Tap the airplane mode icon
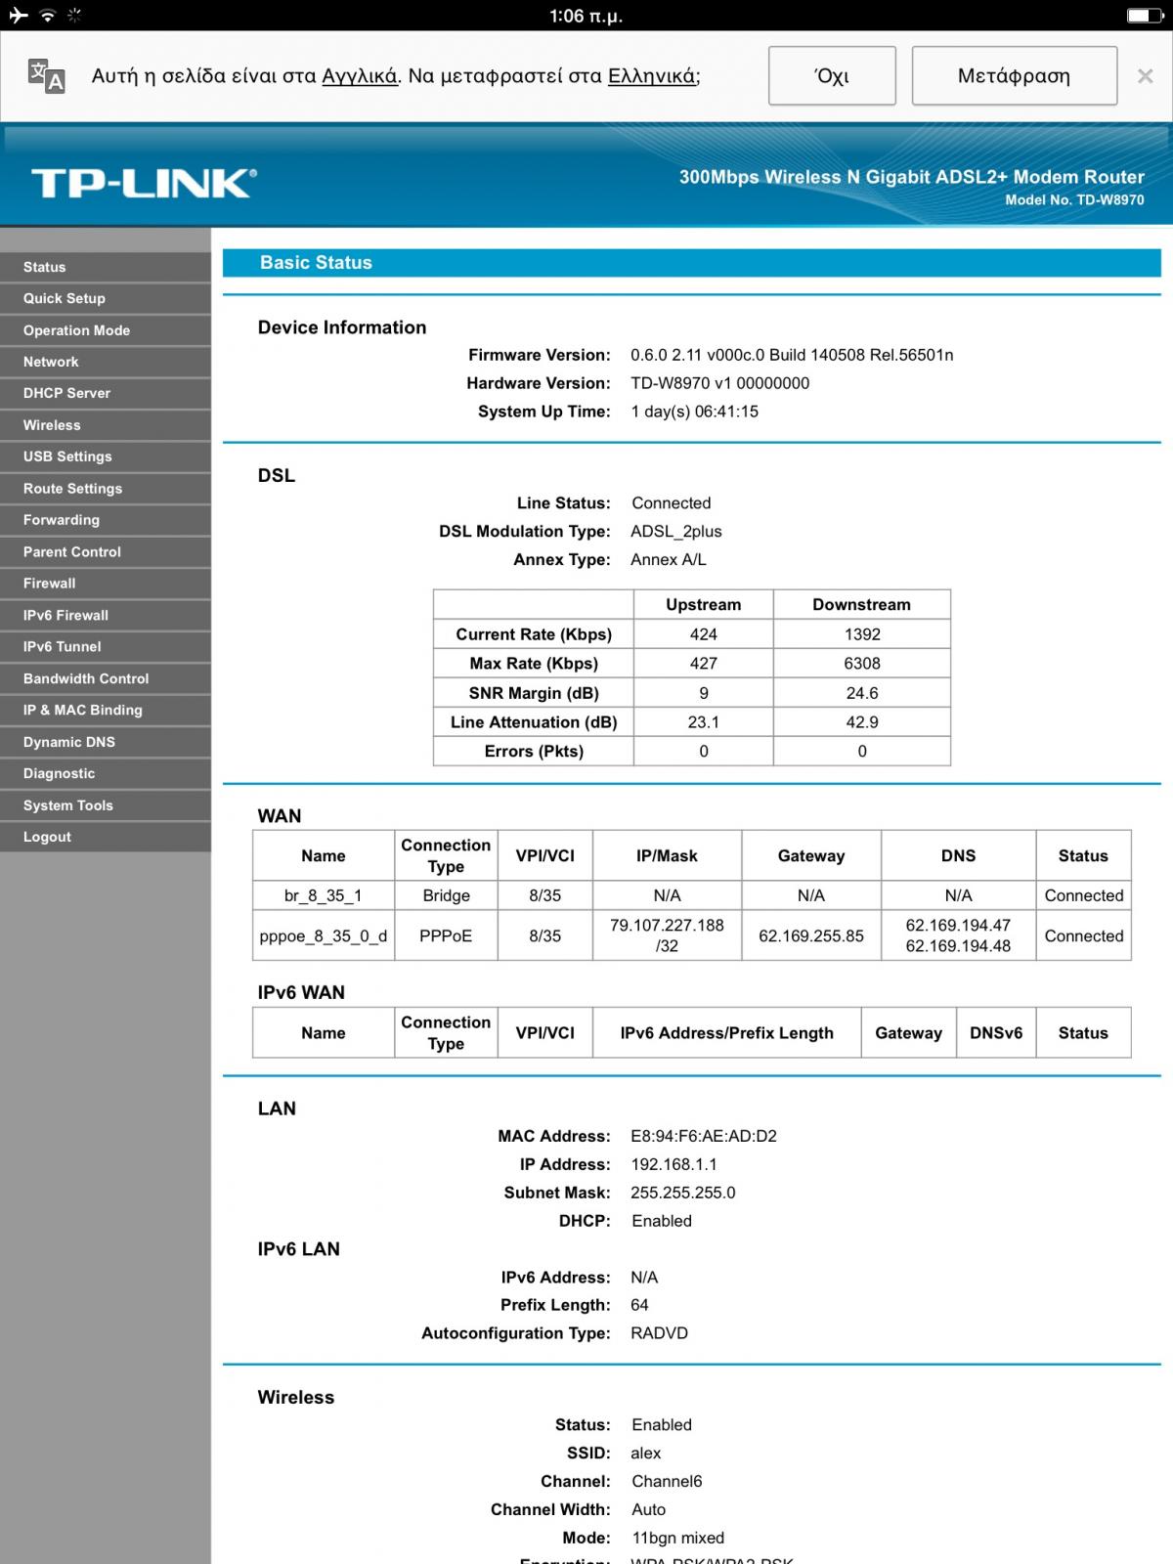 (19, 16)
